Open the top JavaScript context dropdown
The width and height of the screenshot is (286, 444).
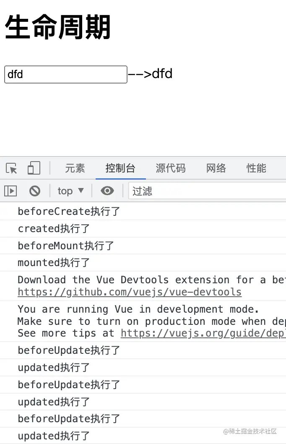point(71,191)
